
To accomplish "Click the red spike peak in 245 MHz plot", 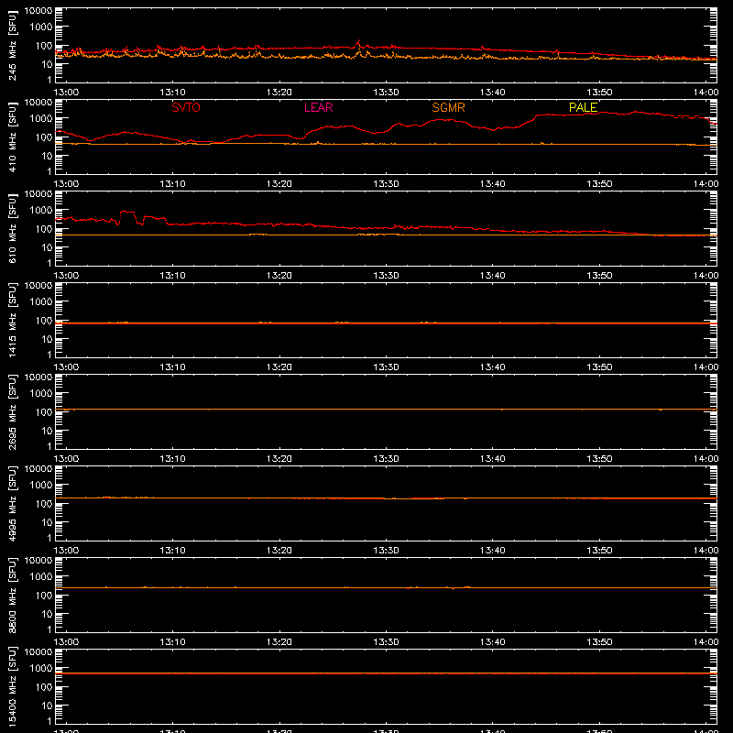I will (x=358, y=41).
